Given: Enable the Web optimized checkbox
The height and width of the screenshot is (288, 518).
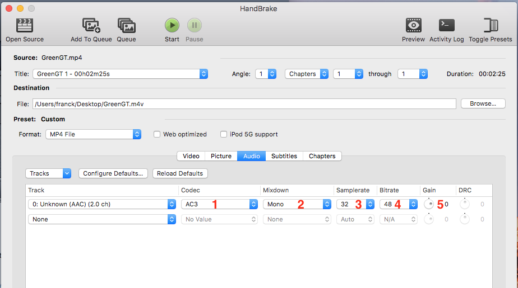Looking at the screenshot, I should tap(157, 134).
